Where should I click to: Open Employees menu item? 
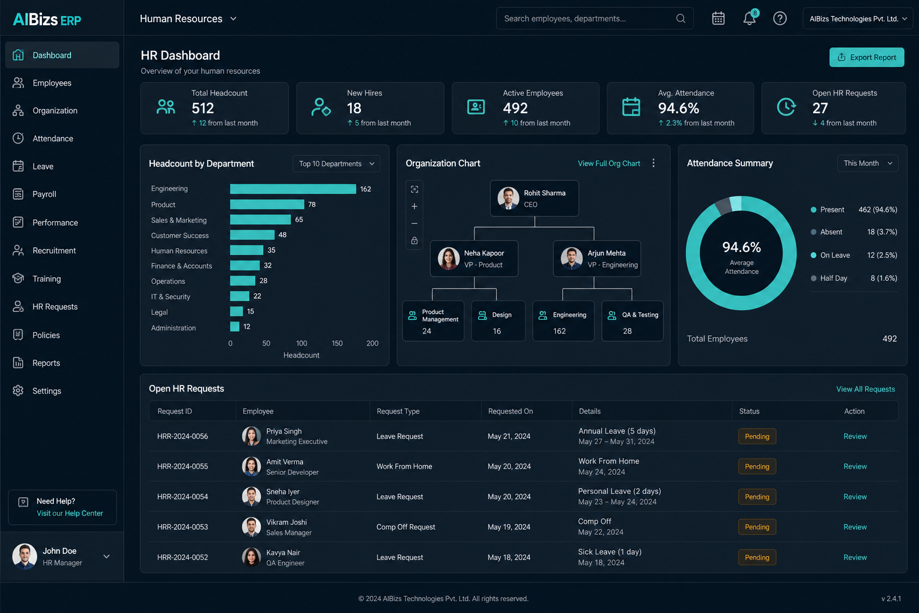coord(62,83)
